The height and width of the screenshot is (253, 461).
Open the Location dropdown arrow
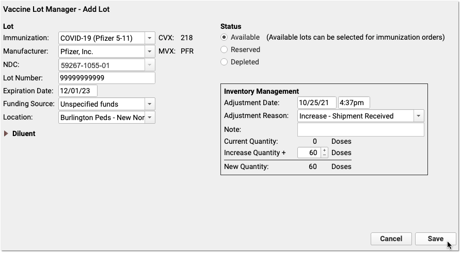tap(150, 117)
